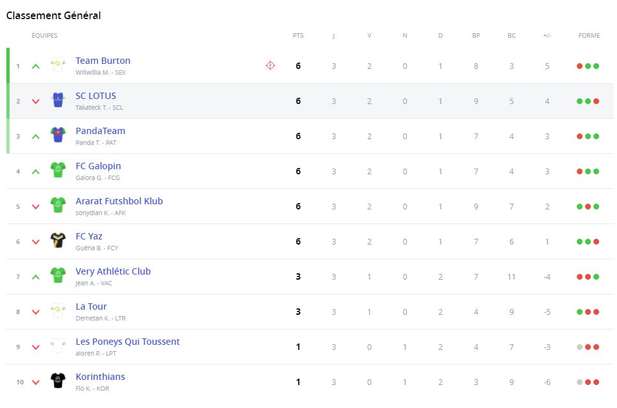This screenshot has height=408, width=617.
Task: Click the BP column header
Action: click(476, 36)
